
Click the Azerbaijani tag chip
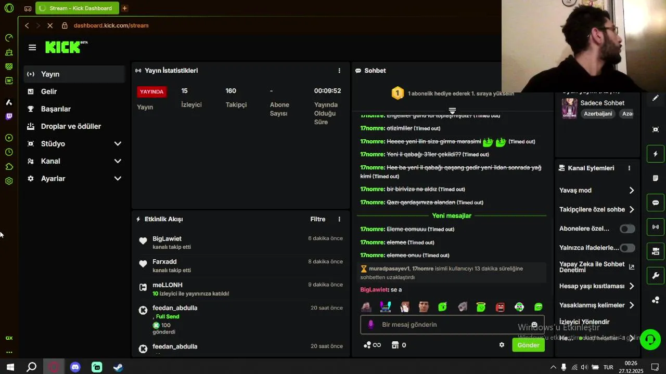pos(598,114)
